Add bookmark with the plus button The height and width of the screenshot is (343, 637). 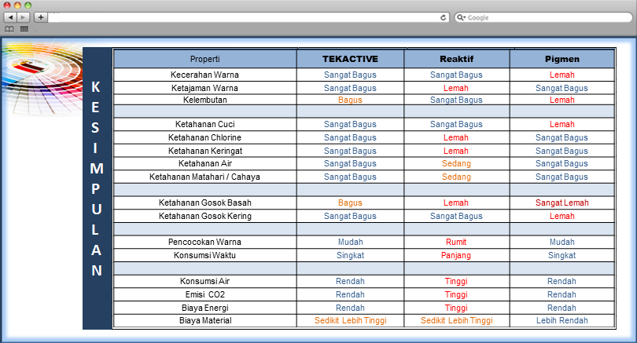click(x=41, y=17)
